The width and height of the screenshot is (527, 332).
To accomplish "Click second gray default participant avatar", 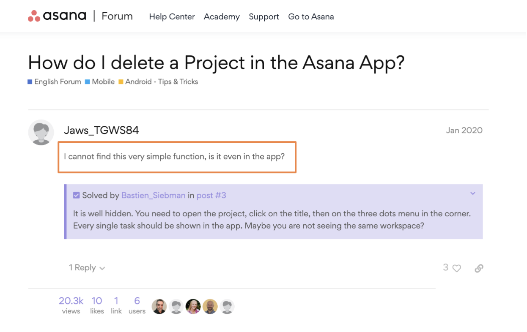I will (x=176, y=306).
